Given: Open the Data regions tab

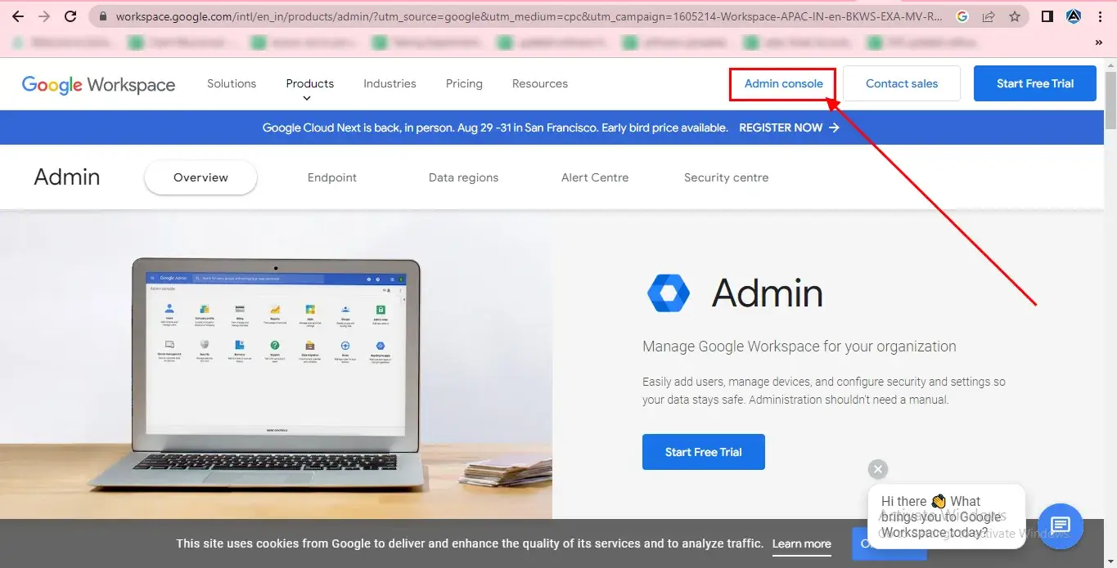Looking at the screenshot, I should [463, 177].
